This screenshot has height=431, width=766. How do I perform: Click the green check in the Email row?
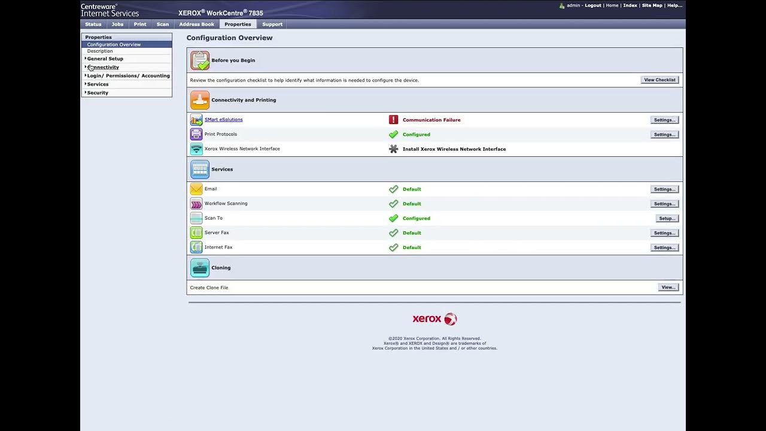393,189
